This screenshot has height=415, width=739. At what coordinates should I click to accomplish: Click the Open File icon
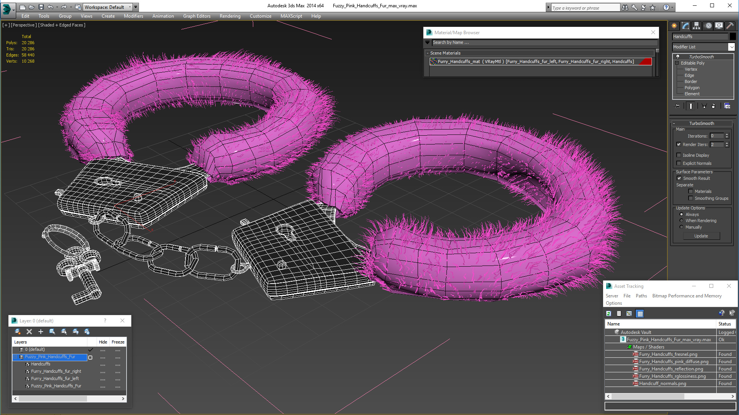32,7
